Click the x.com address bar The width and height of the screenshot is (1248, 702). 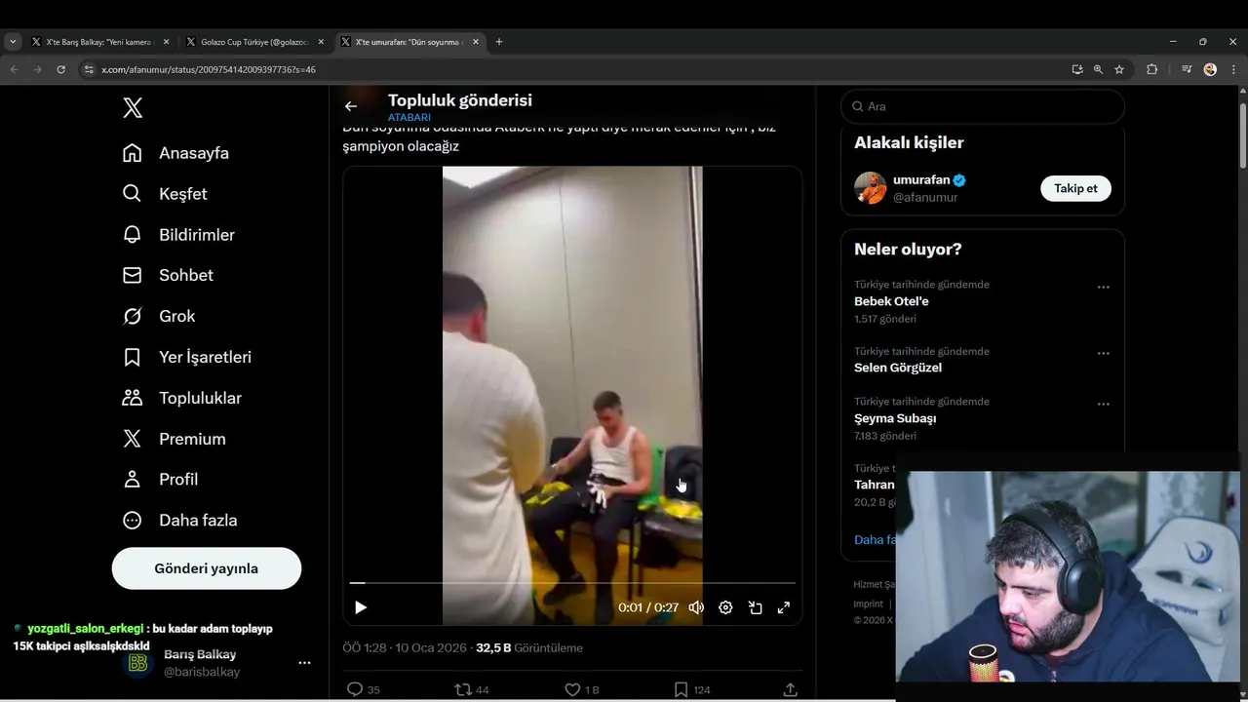tap(575, 69)
